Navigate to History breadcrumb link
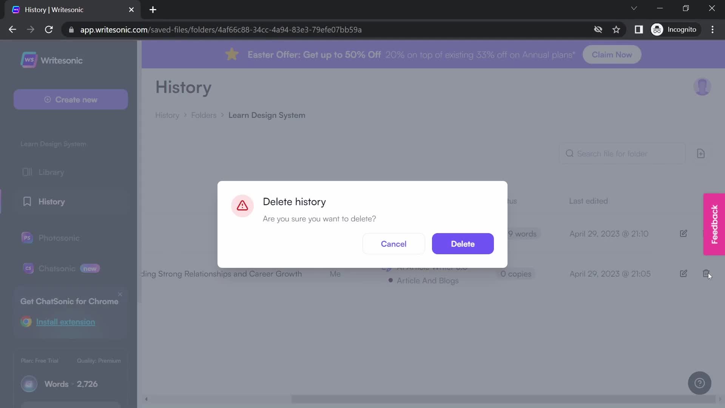The image size is (725, 408). coord(167,115)
